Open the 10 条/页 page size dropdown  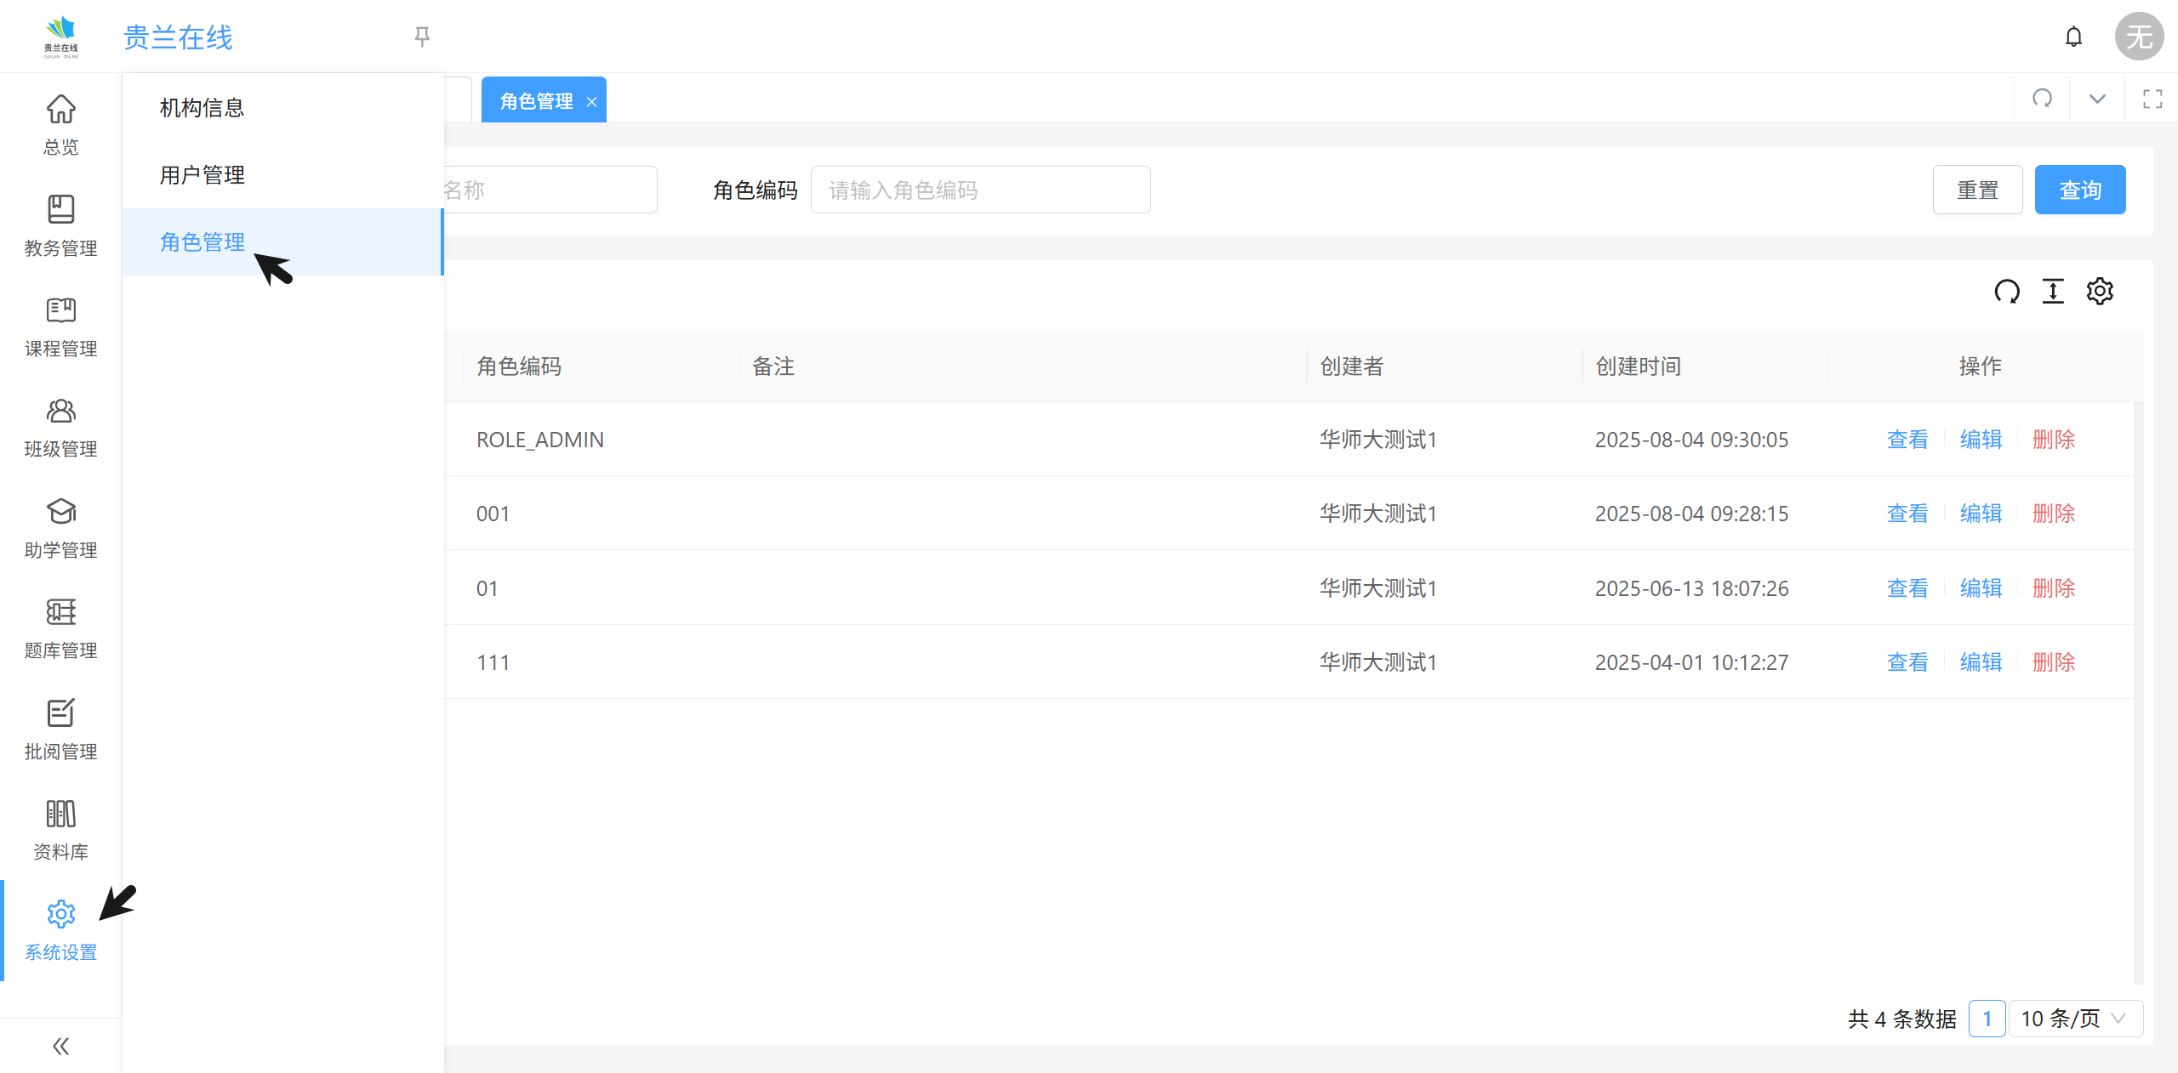[x=2074, y=1019]
